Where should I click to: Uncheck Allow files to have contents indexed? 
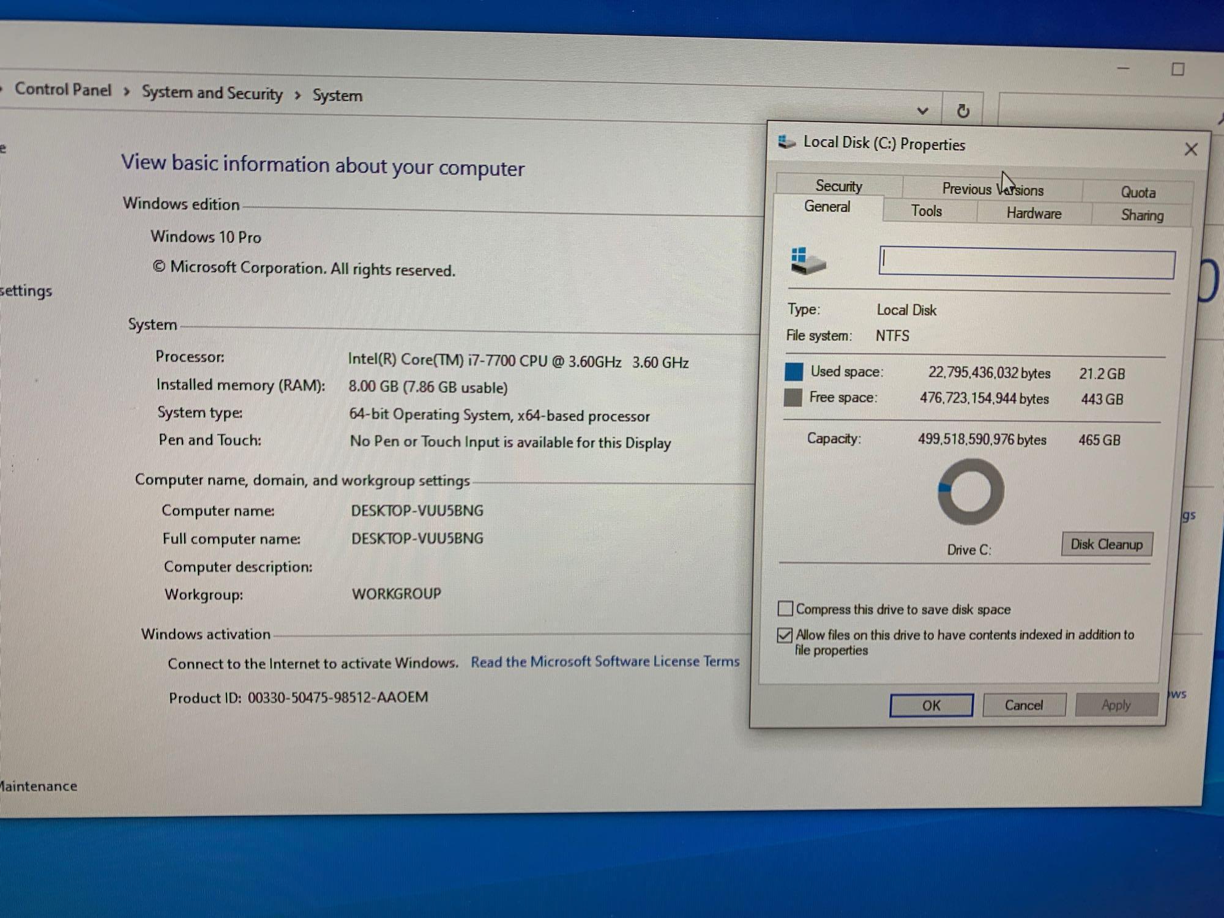pos(785,635)
